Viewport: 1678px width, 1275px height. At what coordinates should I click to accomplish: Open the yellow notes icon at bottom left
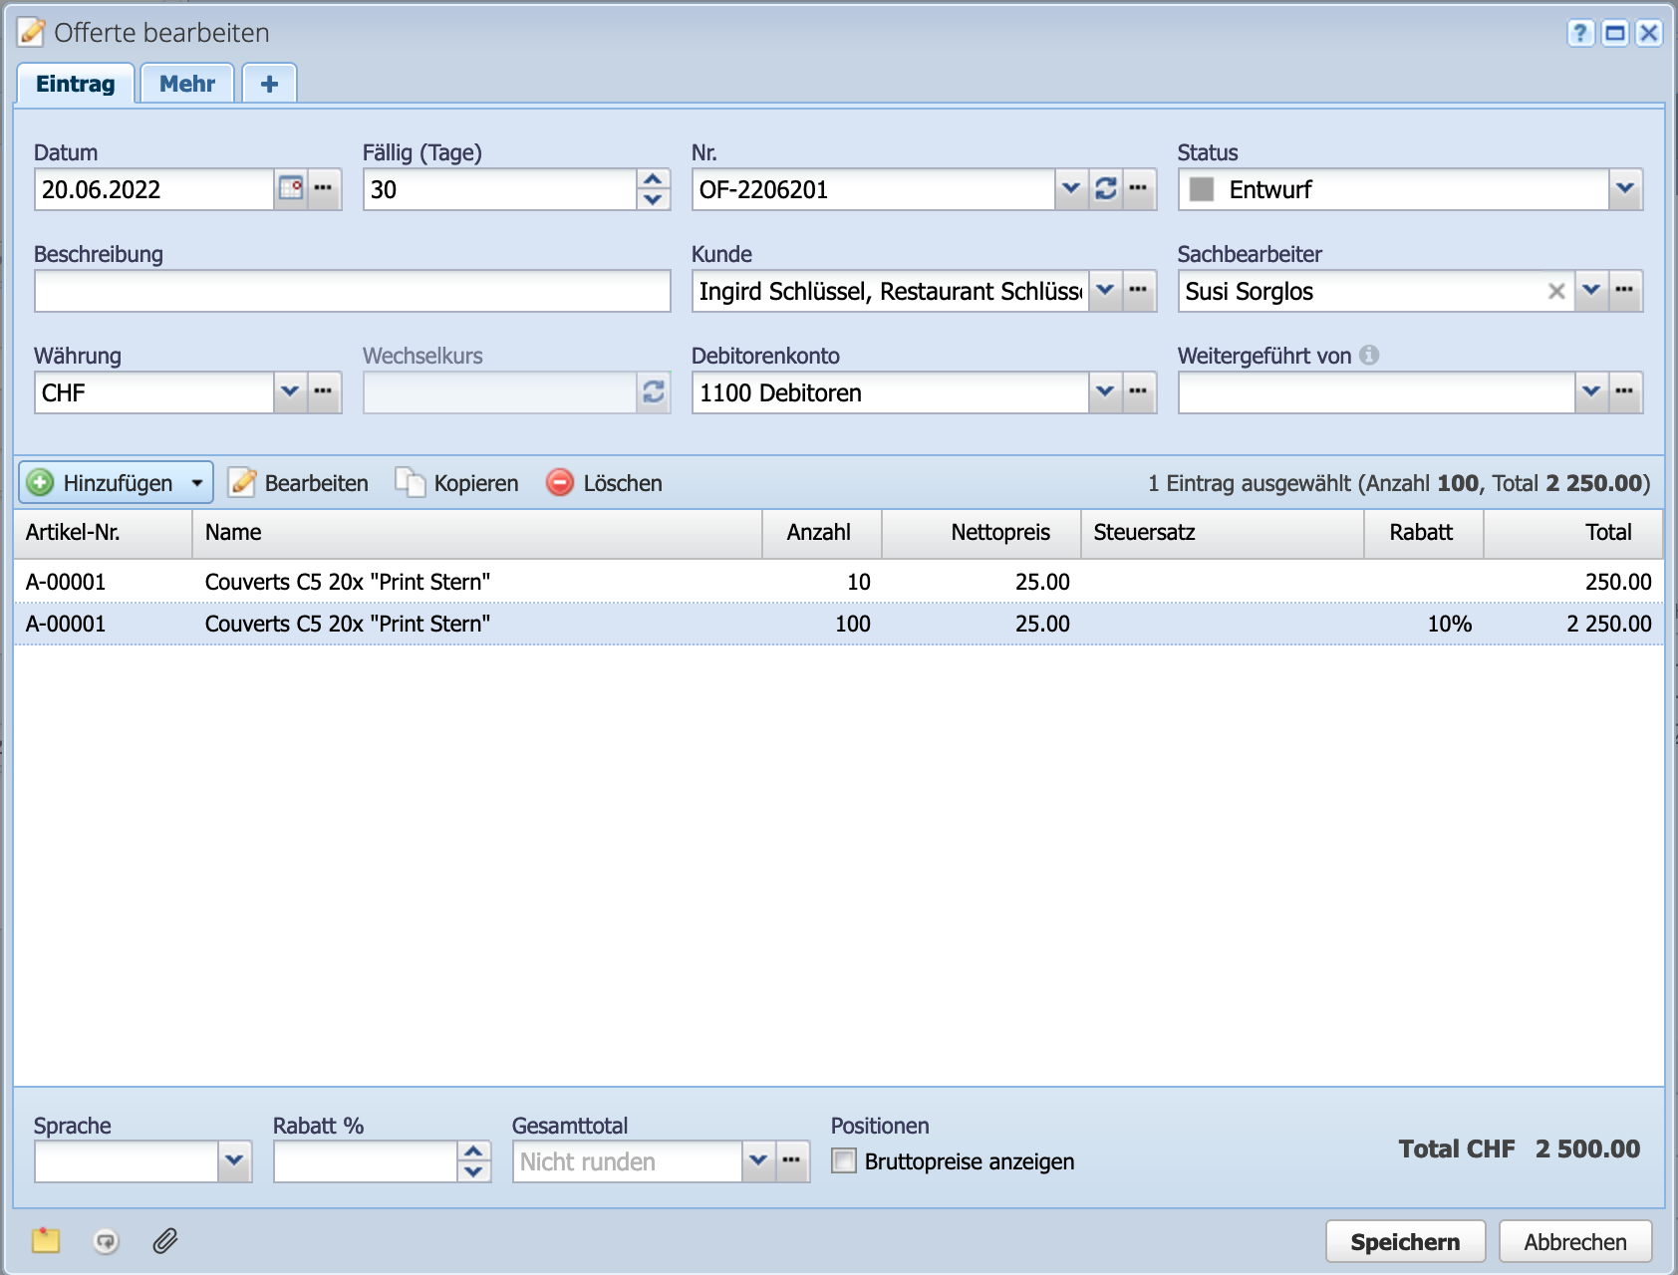(46, 1240)
